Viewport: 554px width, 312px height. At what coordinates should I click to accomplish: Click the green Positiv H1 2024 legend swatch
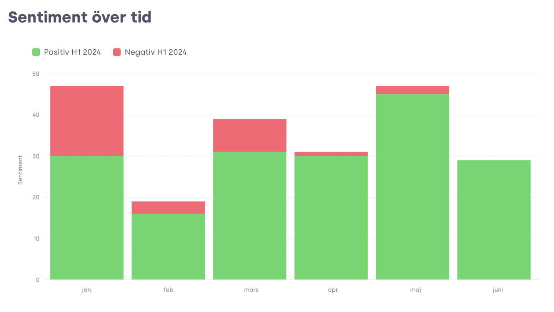36,52
